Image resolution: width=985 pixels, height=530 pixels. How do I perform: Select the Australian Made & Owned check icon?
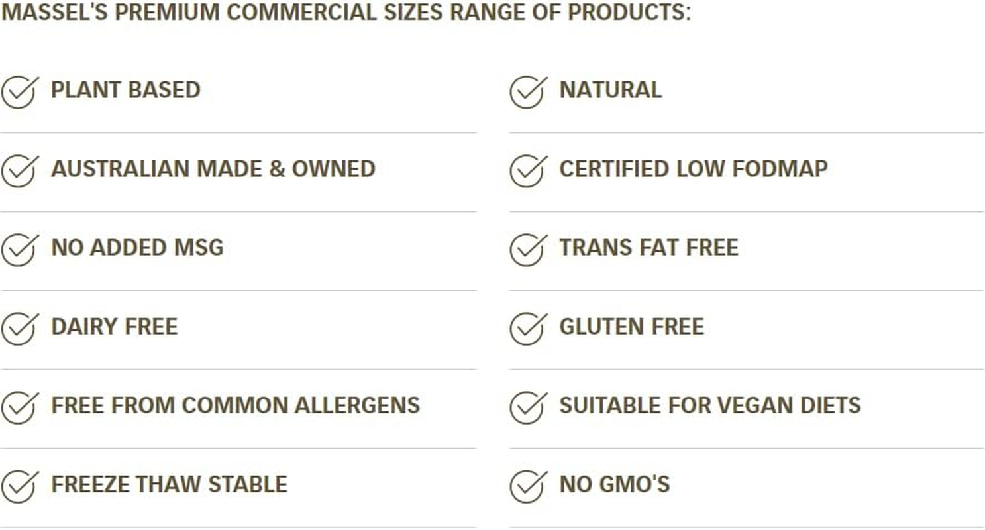(x=19, y=170)
